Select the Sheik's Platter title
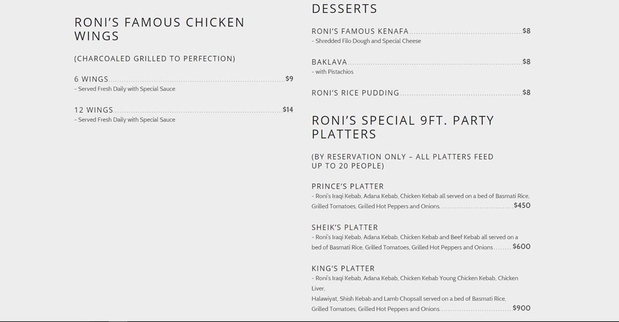This screenshot has width=619, height=322. coord(344,228)
